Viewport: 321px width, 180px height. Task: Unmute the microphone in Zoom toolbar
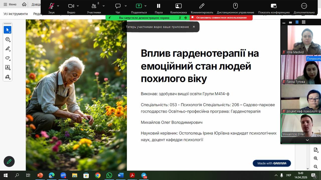[x=51, y=6]
